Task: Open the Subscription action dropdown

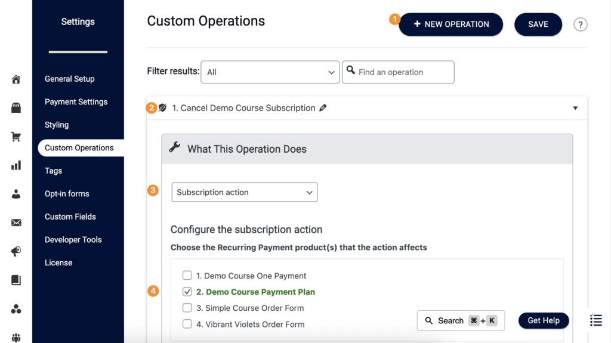Action: coord(244,192)
